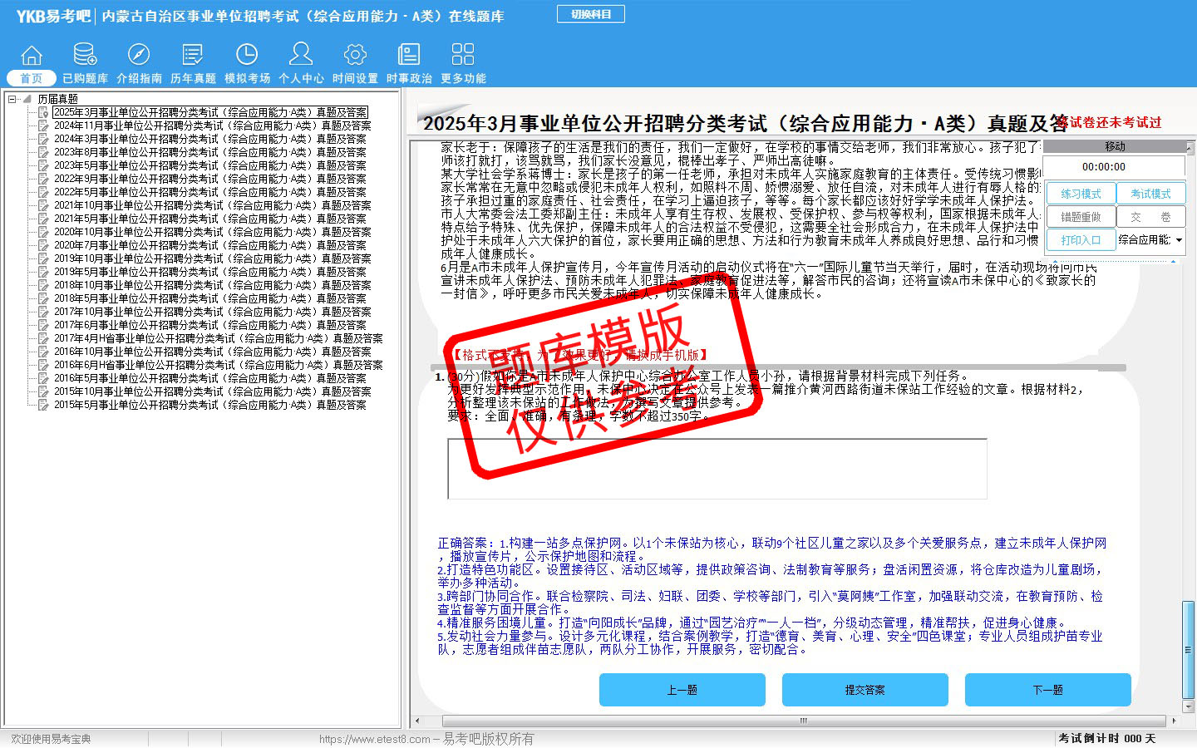Click 切换科目 to switch subject
Viewport: 1197px width, 748px height.
[591, 14]
